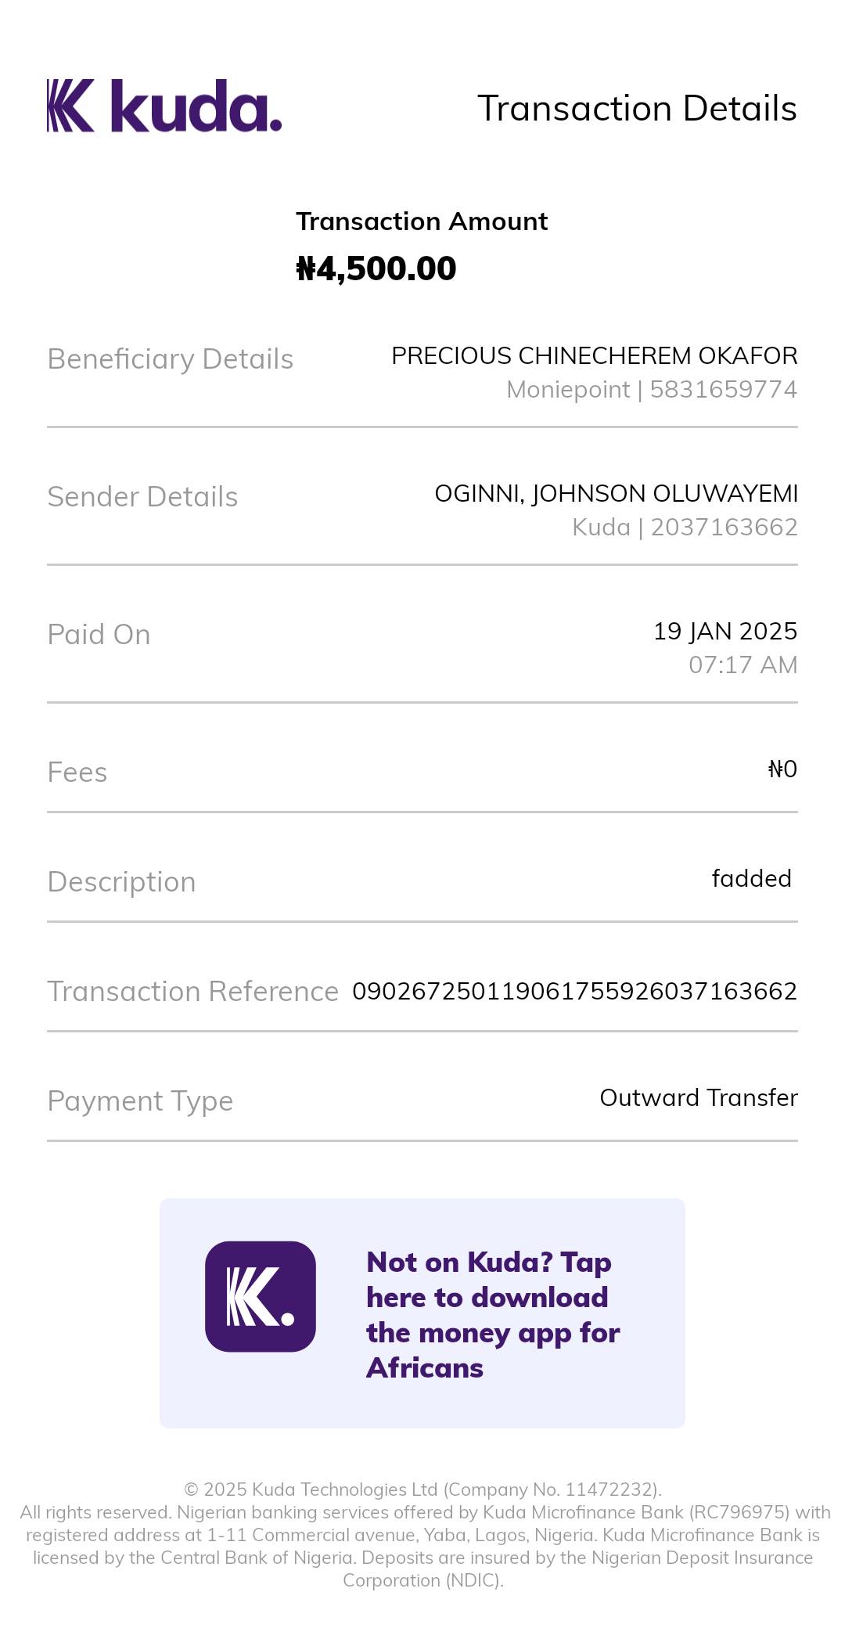Click the ₦0 fees value
845x1639 pixels.
click(782, 769)
